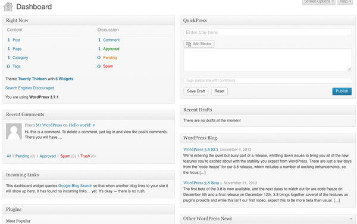357x224 pixels.
Task: Select All in the Recent Comments filter
Action: [x=9, y=156]
